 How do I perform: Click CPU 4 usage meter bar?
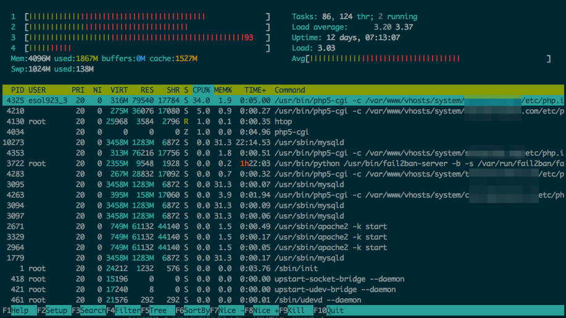(x=148, y=48)
